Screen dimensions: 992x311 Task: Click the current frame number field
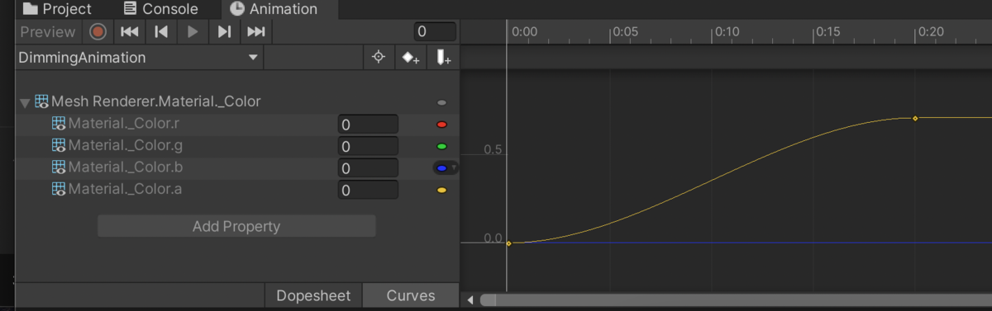(435, 32)
